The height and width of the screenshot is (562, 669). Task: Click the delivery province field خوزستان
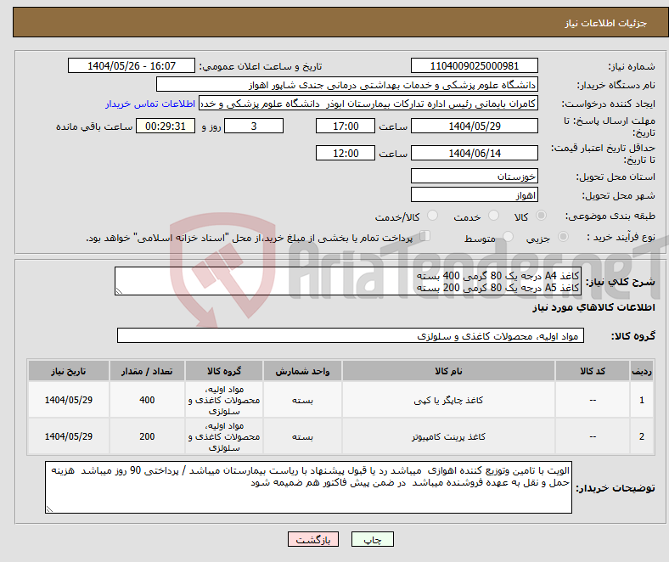(474, 176)
